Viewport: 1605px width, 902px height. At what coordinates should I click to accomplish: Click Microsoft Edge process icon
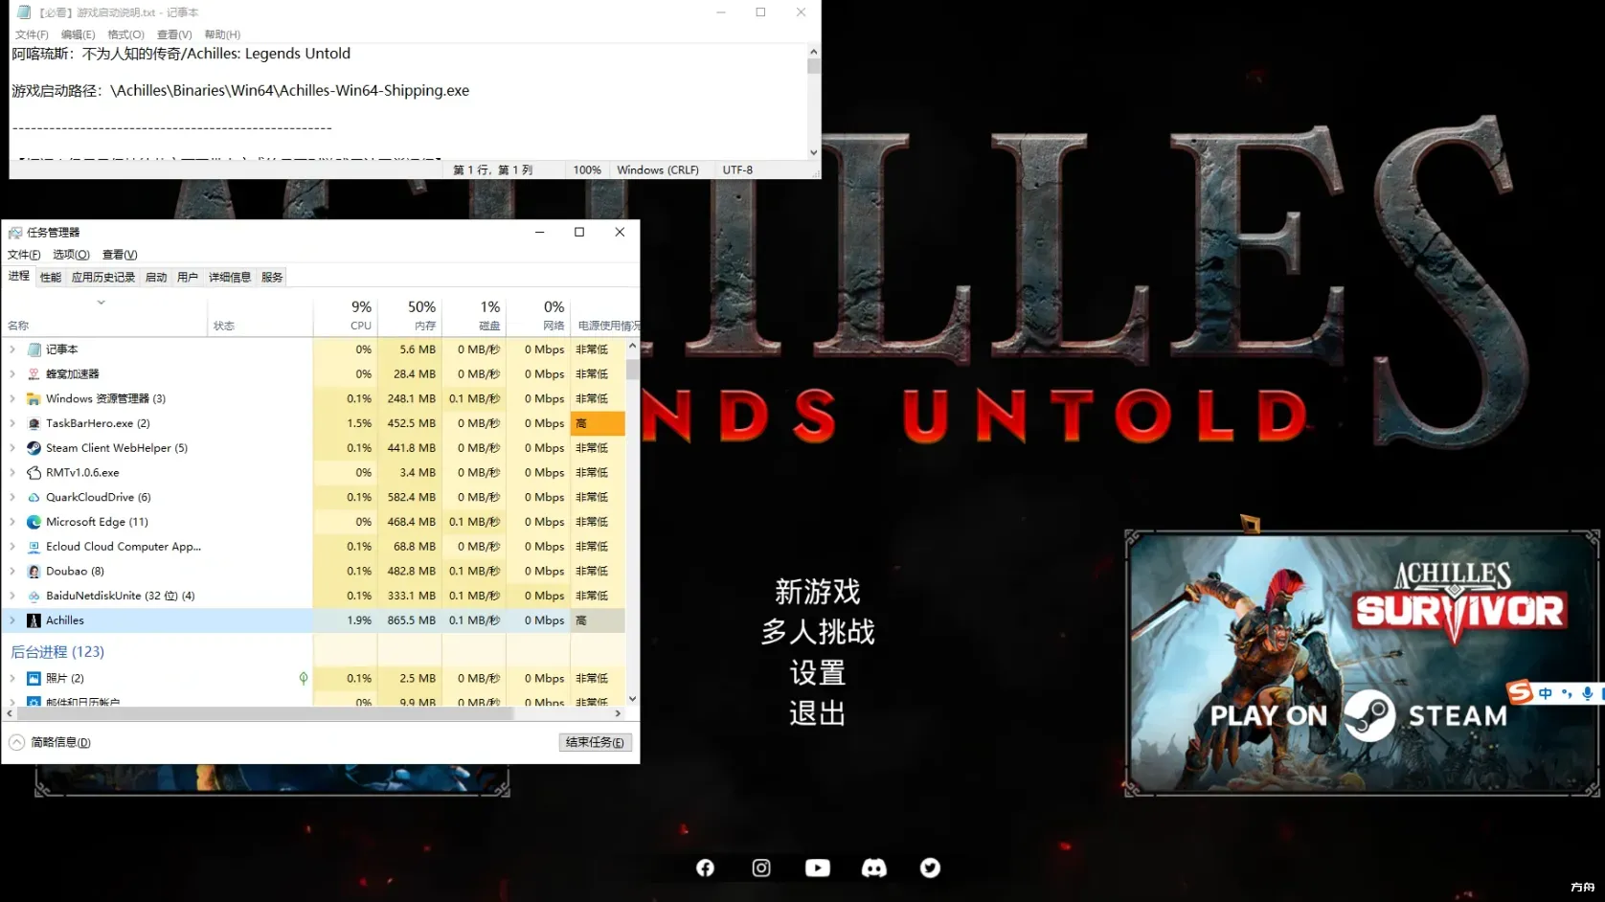point(34,522)
